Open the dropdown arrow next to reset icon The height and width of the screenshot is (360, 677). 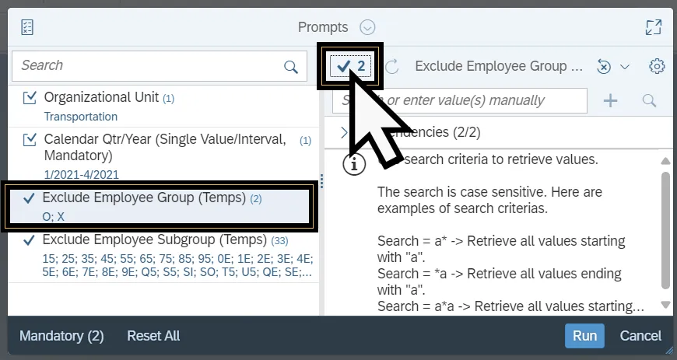(624, 67)
